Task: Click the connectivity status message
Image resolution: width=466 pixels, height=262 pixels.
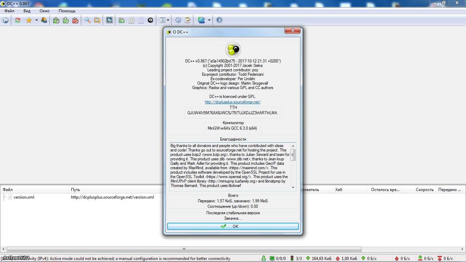Action: click(116, 259)
